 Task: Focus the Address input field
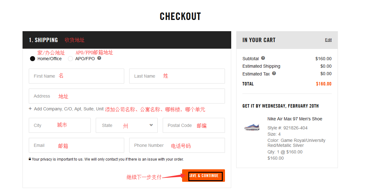tap(127, 96)
